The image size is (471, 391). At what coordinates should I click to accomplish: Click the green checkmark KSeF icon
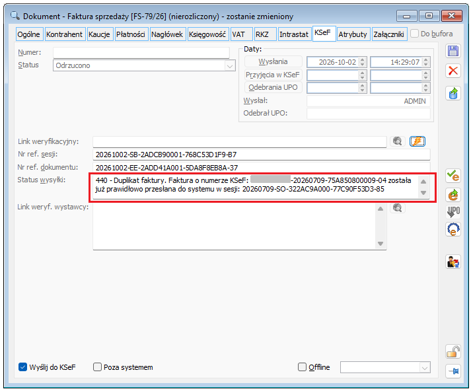pos(453,176)
